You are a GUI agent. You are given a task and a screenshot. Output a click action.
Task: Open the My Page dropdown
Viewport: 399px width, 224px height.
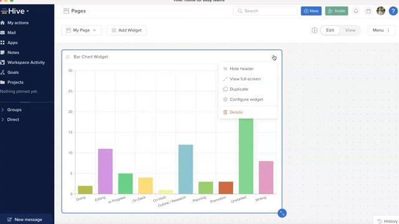pyautogui.click(x=82, y=30)
